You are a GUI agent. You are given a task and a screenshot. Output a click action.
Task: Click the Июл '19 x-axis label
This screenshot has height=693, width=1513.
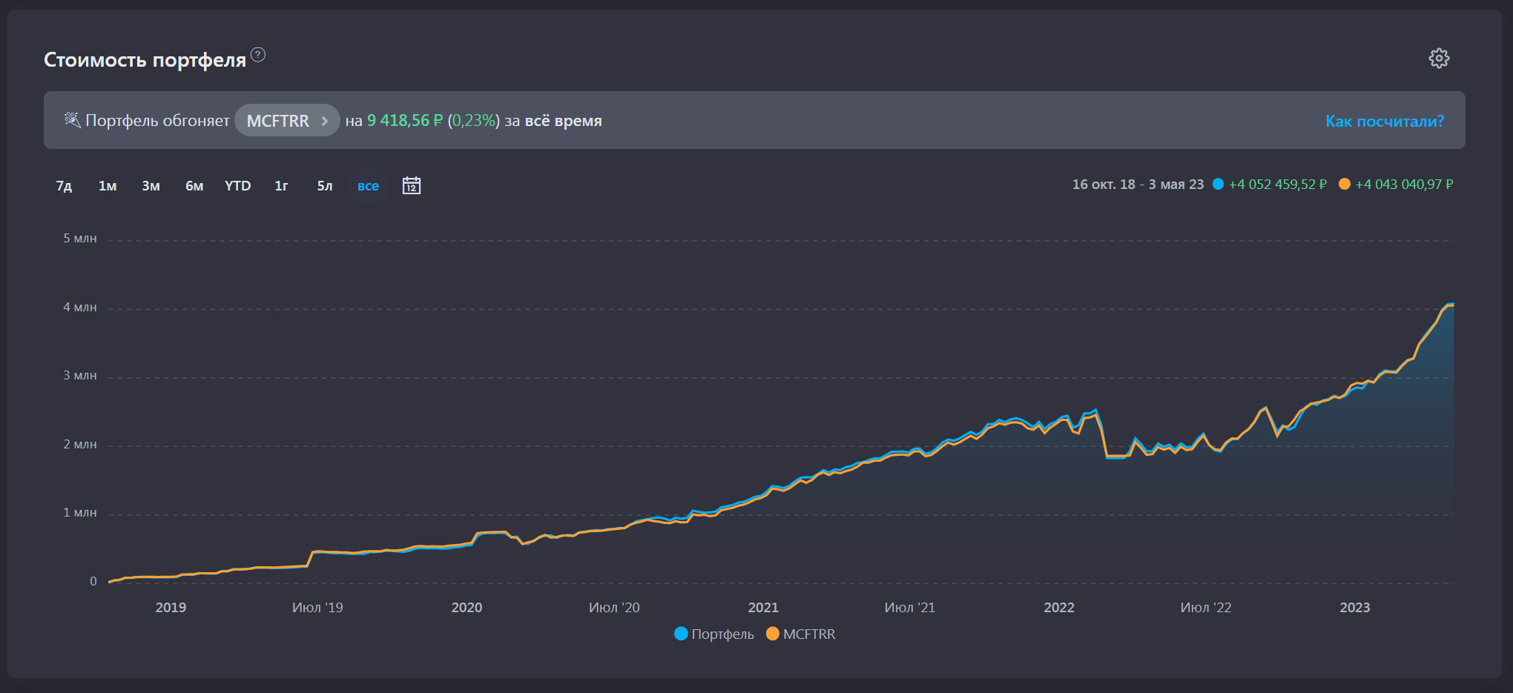[x=317, y=607]
